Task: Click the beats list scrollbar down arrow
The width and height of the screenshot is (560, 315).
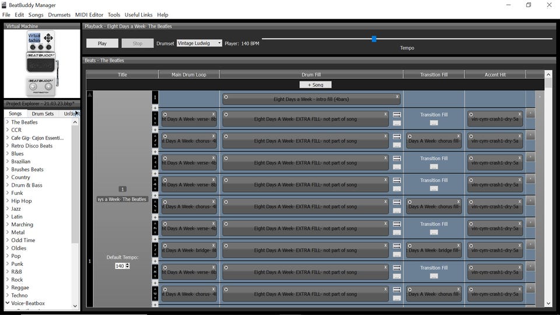Action: point(548,303)
